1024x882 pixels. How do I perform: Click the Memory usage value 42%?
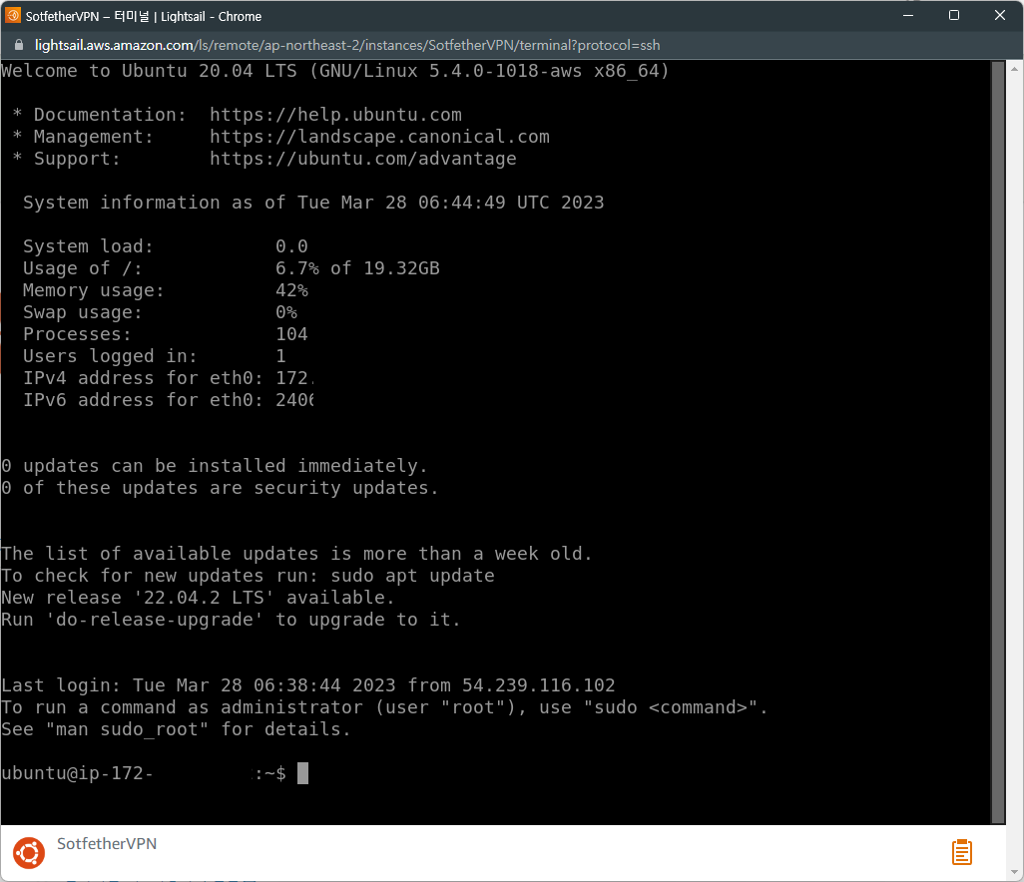coord(291,290)
